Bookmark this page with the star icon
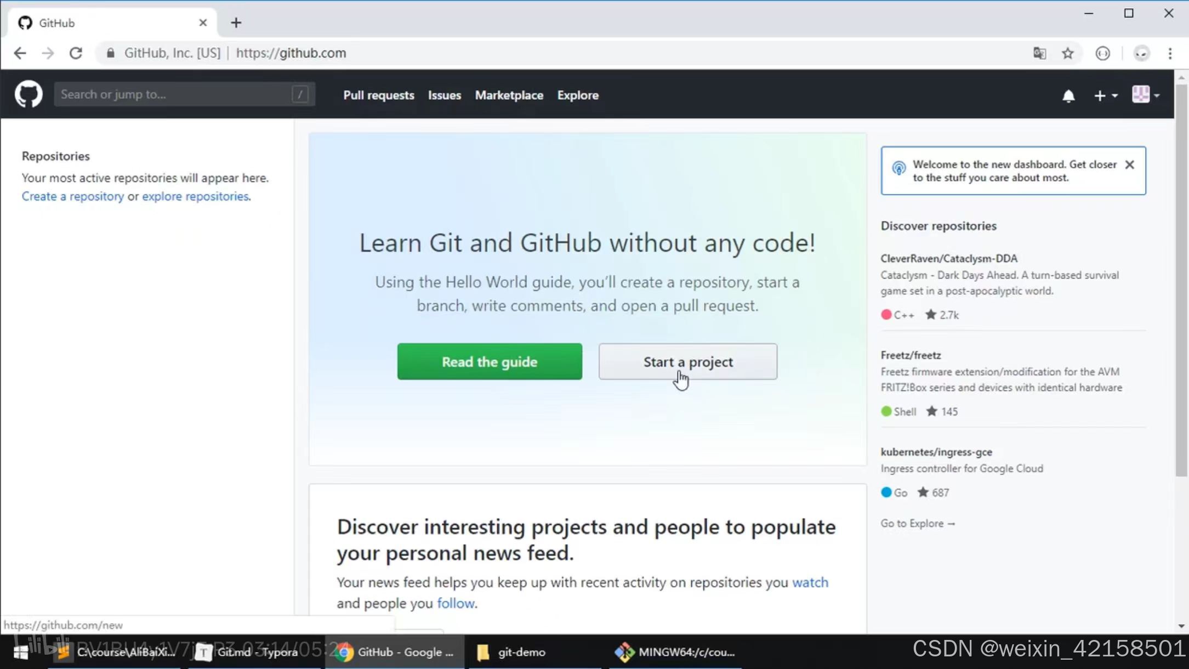 (1068, 53)
